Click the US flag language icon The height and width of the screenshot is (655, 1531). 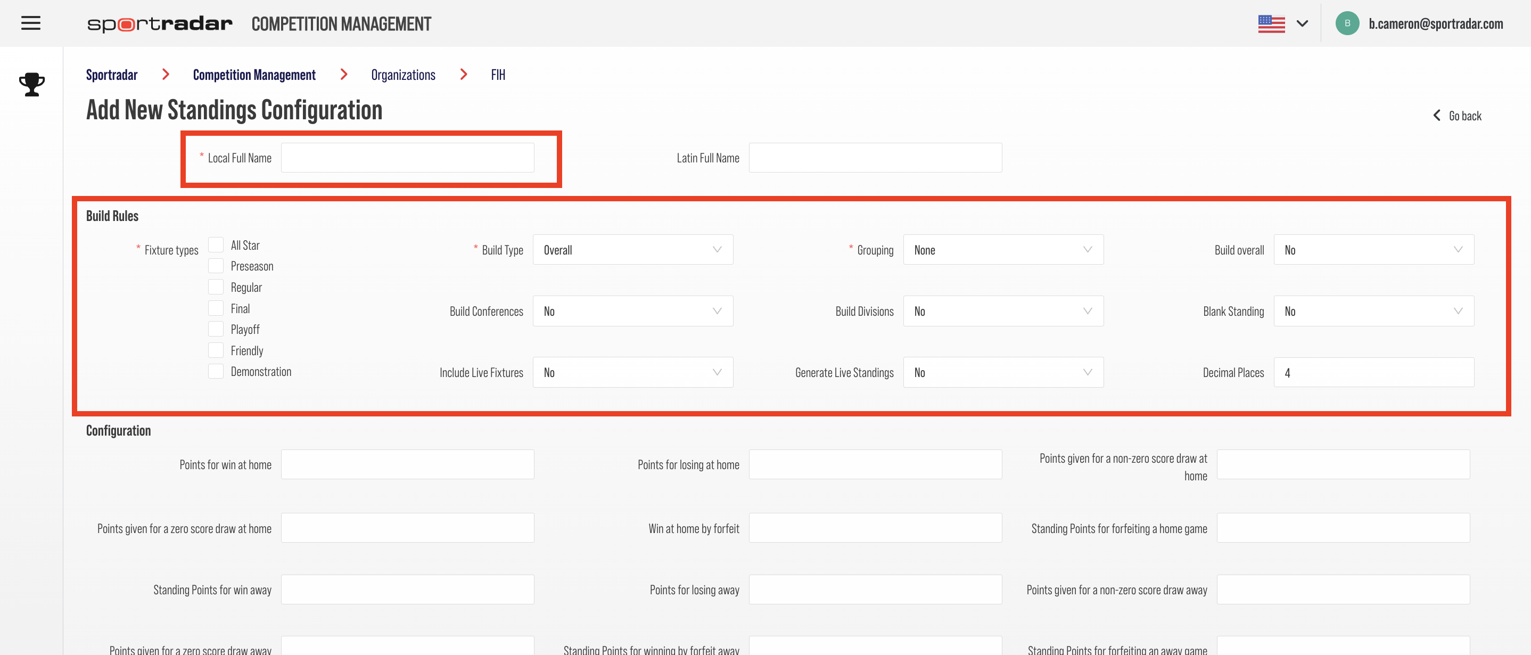click(x=1271, y=24)
